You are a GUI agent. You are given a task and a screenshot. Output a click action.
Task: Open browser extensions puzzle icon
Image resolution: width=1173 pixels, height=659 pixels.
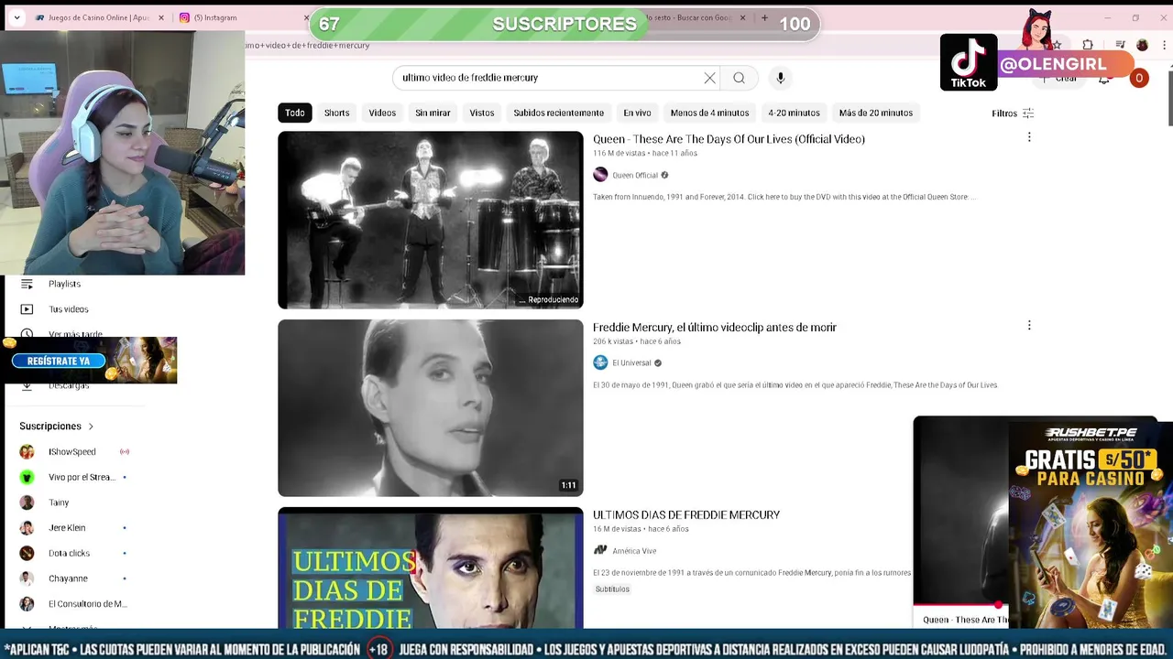[x=1088, y=45]
